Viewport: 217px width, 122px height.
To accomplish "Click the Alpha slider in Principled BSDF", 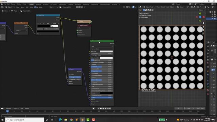I will 102,98.
